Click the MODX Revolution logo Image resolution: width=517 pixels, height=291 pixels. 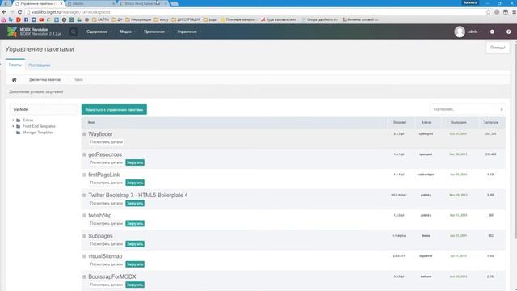pos(12,32)
